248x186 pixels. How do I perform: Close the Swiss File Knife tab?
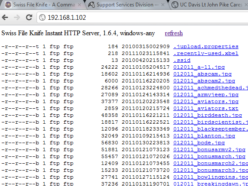pos(80,5)
